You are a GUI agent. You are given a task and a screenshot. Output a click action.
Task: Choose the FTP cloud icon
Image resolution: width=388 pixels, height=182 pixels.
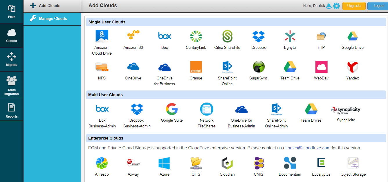pos(321,36)
